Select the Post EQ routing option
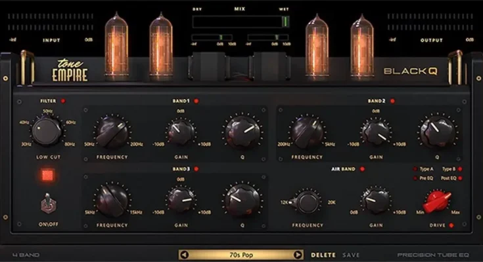Image resolution: width=483 pixels, height=262 pixels. tap(459, 178)
